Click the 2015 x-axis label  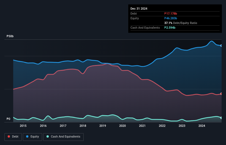pos(23,126)
